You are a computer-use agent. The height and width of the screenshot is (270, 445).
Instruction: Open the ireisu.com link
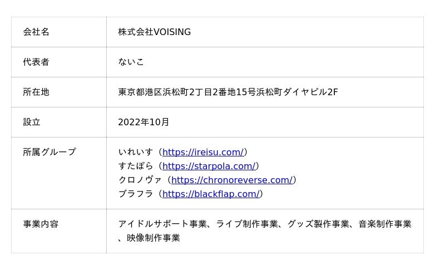(x=203, y=152)
